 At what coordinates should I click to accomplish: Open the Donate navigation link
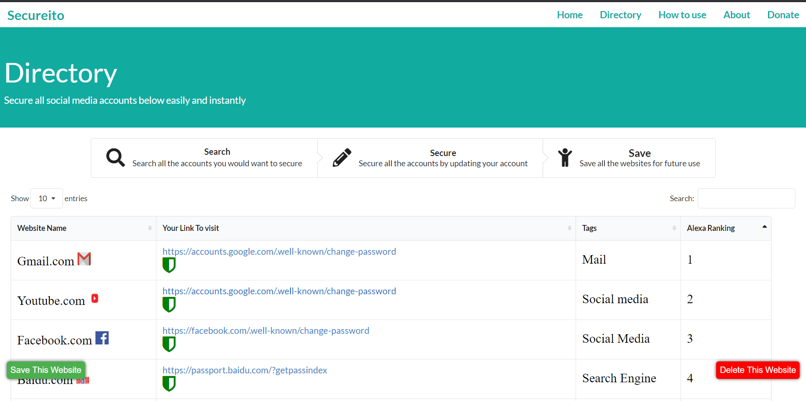click(783, 15)
